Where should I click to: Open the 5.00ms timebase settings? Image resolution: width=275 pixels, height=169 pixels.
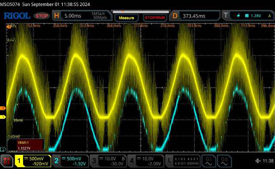73,16
